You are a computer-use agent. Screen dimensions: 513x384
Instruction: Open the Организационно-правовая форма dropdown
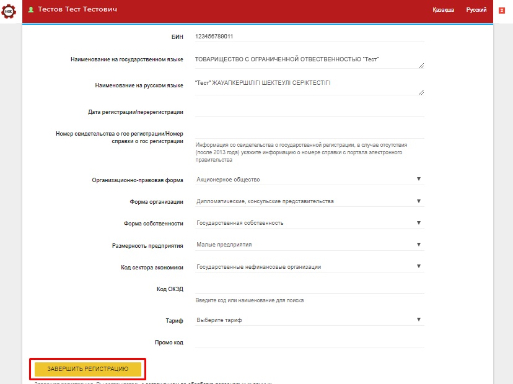tap(309, 180)
